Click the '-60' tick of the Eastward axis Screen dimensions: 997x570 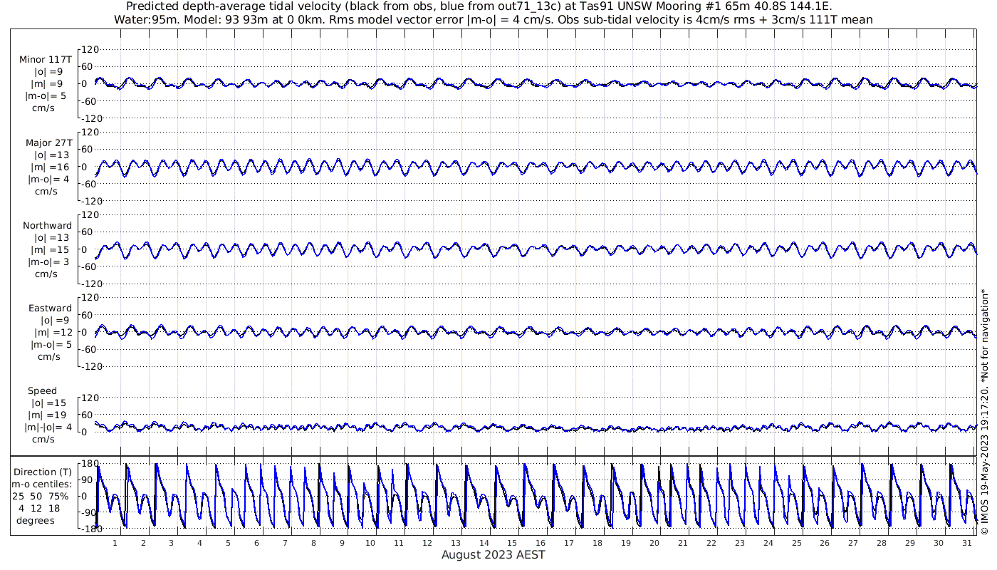(x=89, y=349)
